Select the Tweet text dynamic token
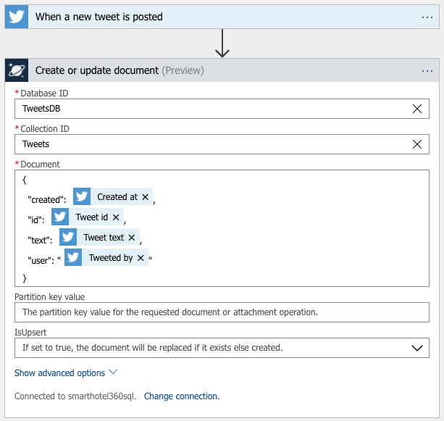The height and width of the screenshot is (421, 444). [x=103, y=238]
